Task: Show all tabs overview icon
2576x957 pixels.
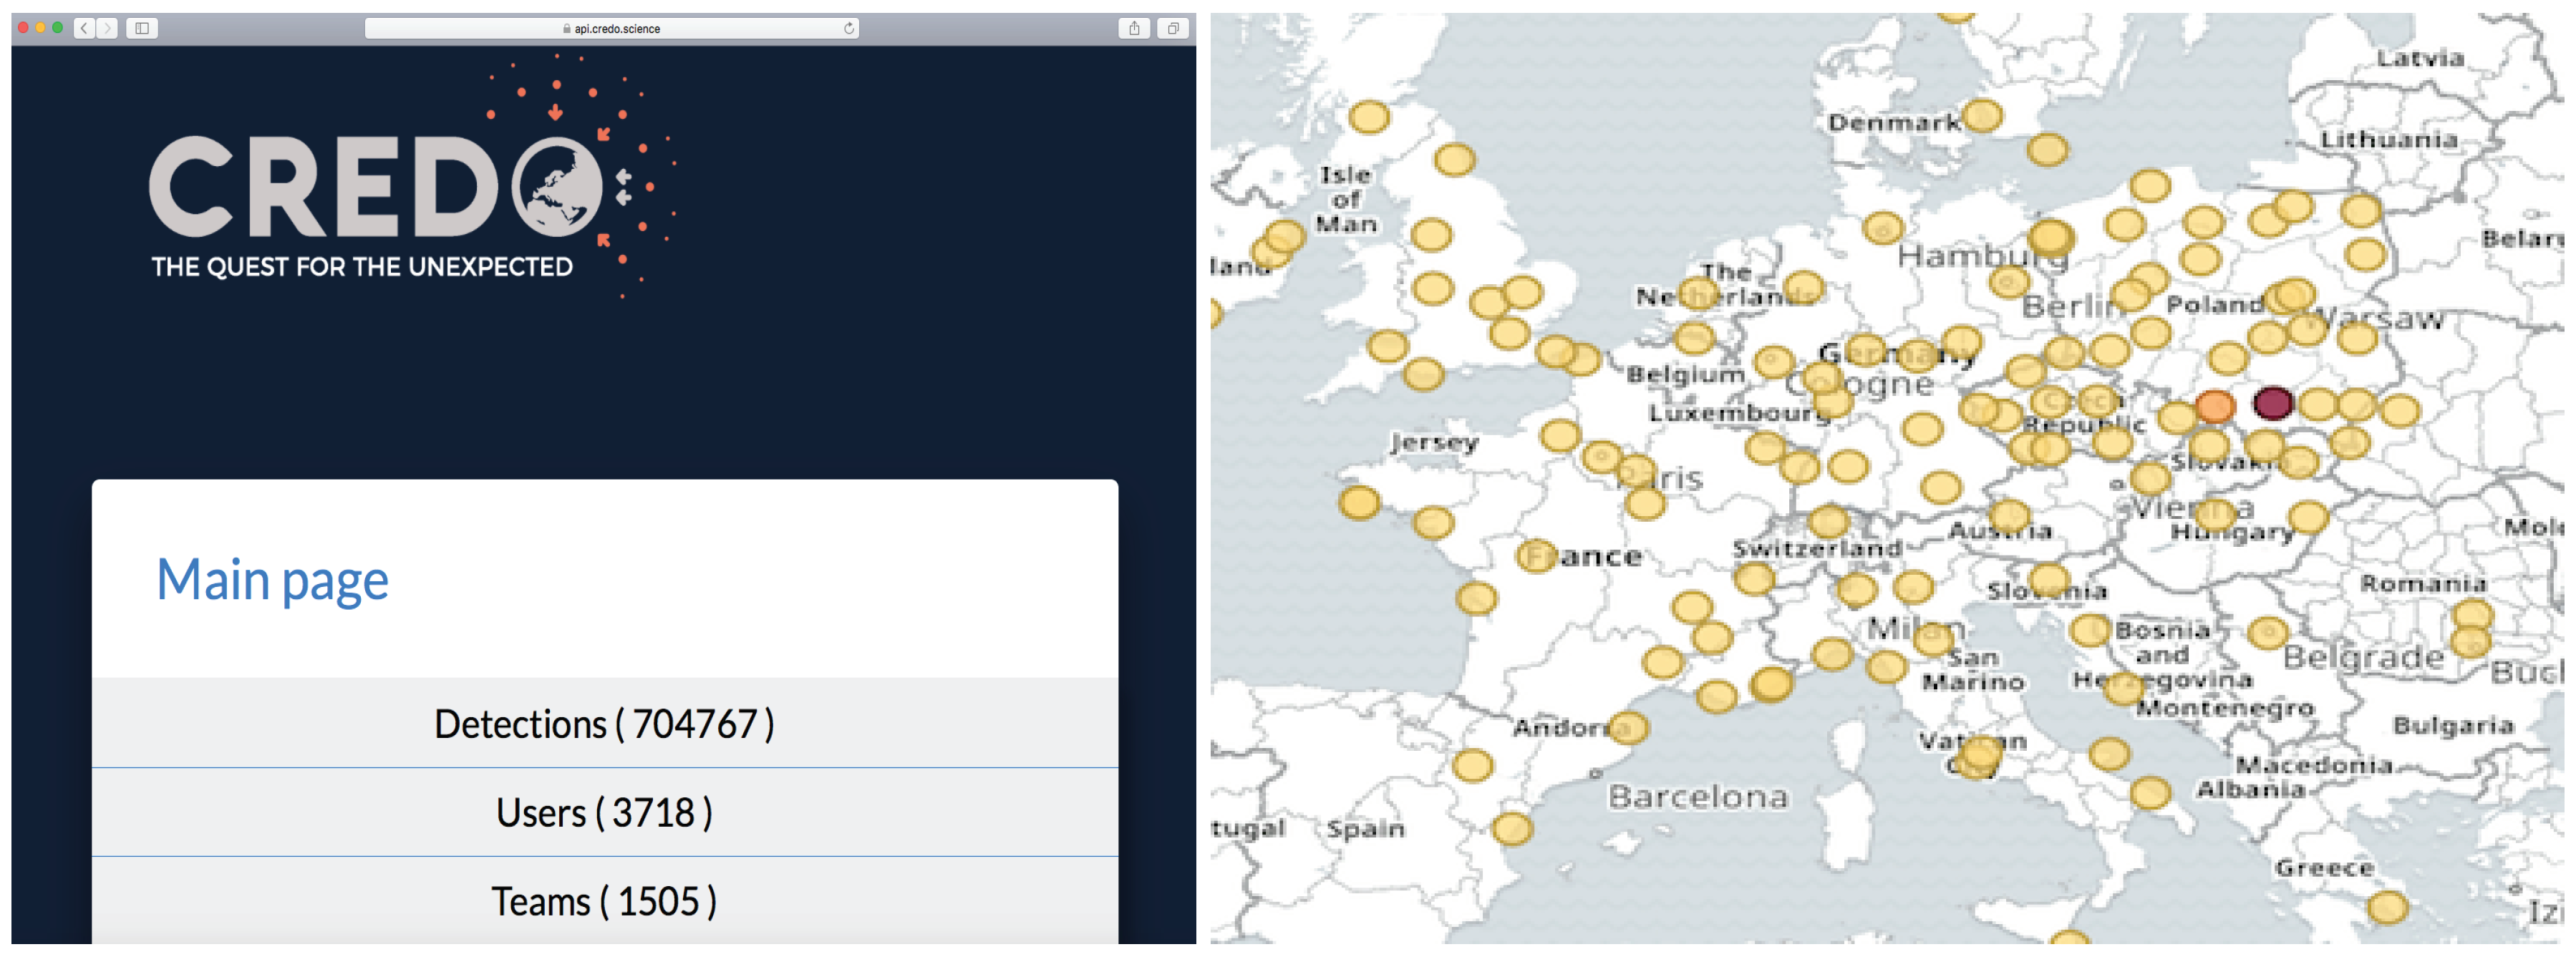Action: coord(1173,28)
